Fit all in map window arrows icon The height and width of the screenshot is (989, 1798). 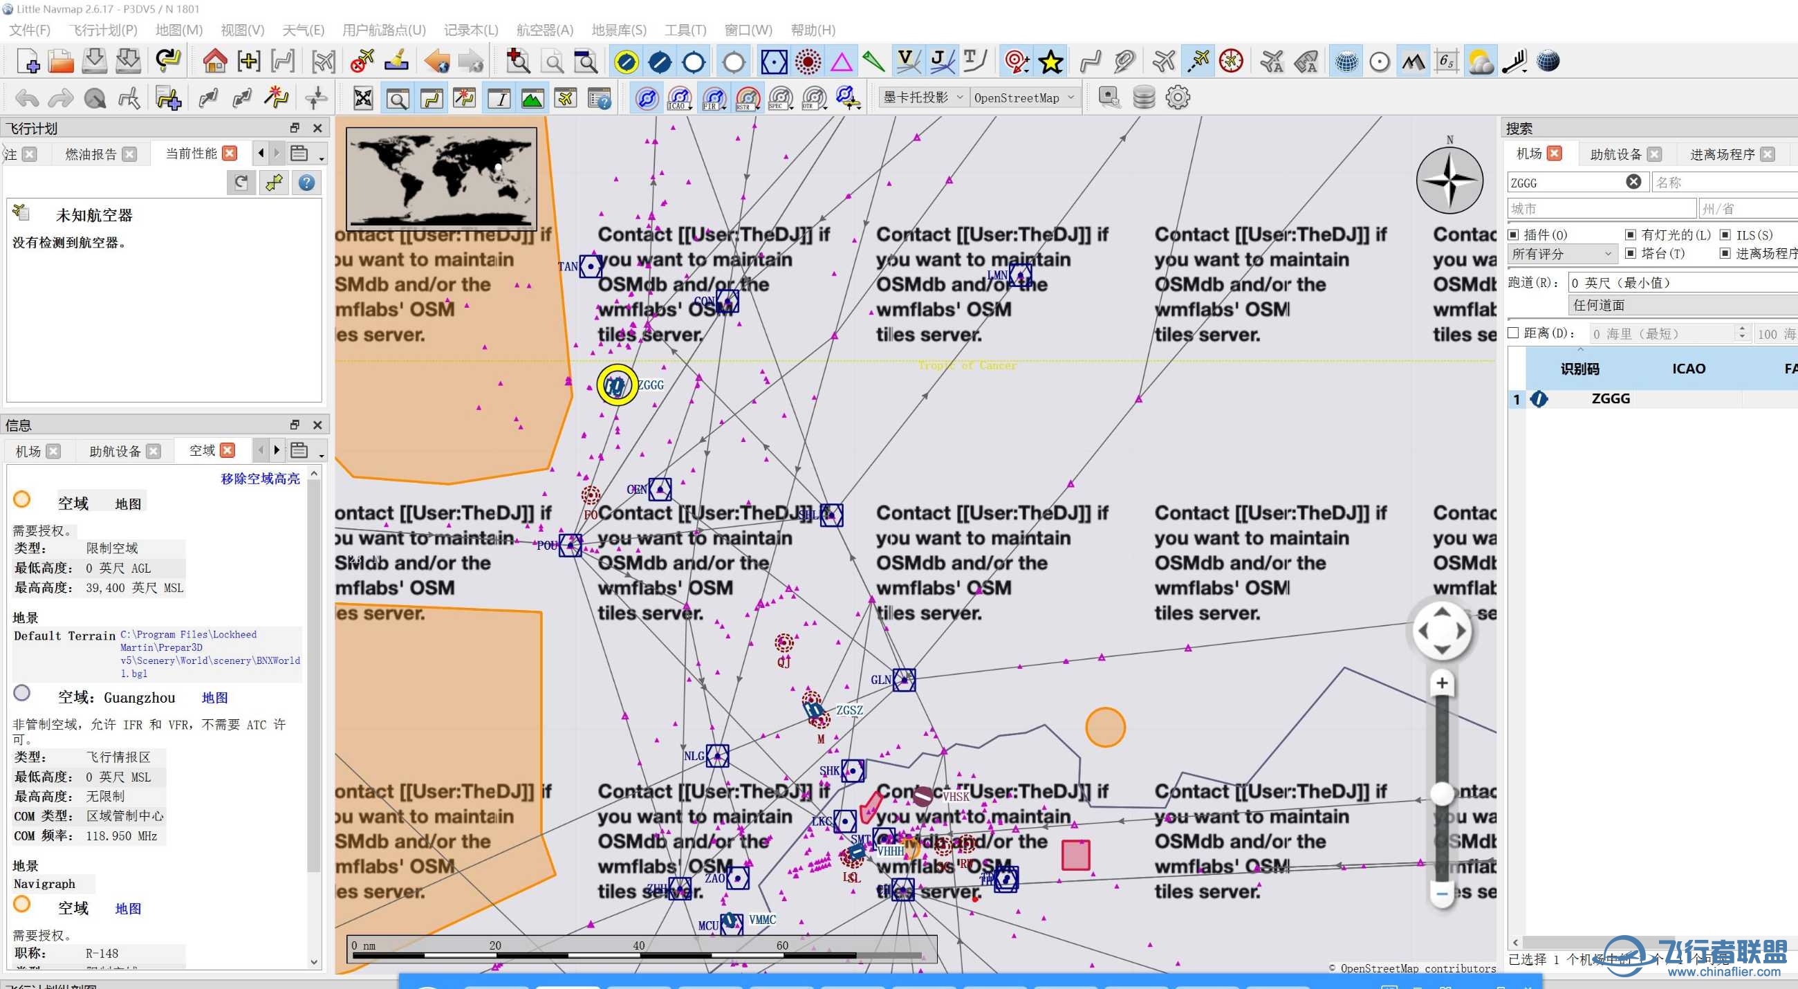tap(363, 98)
